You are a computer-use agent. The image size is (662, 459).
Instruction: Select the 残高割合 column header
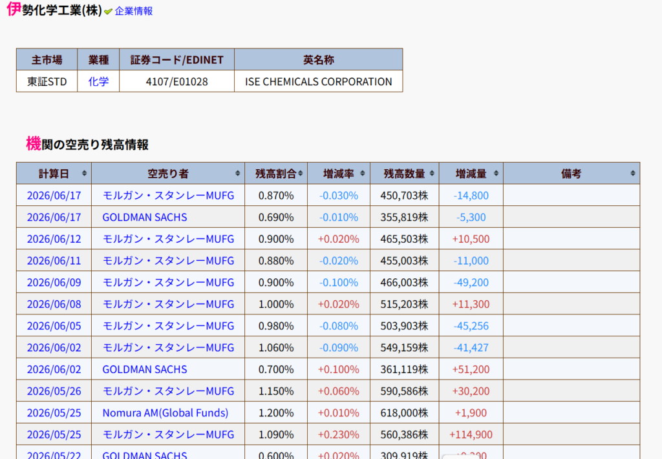coord(276,173)
